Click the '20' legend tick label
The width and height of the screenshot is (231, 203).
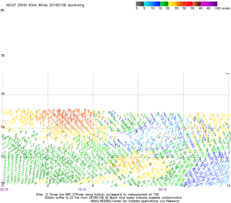(168, 8)
